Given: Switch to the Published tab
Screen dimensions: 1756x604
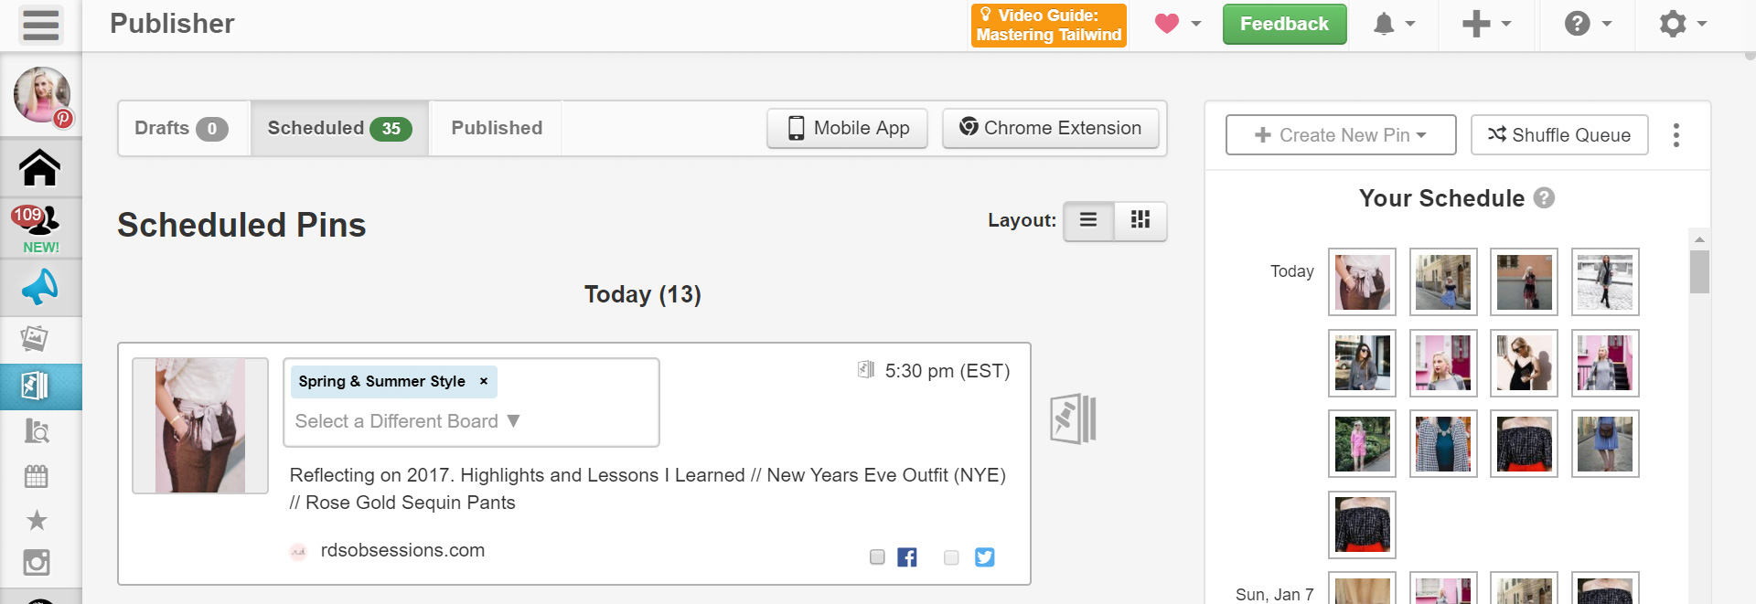Looking at the screenshot, I should [497, 128].
